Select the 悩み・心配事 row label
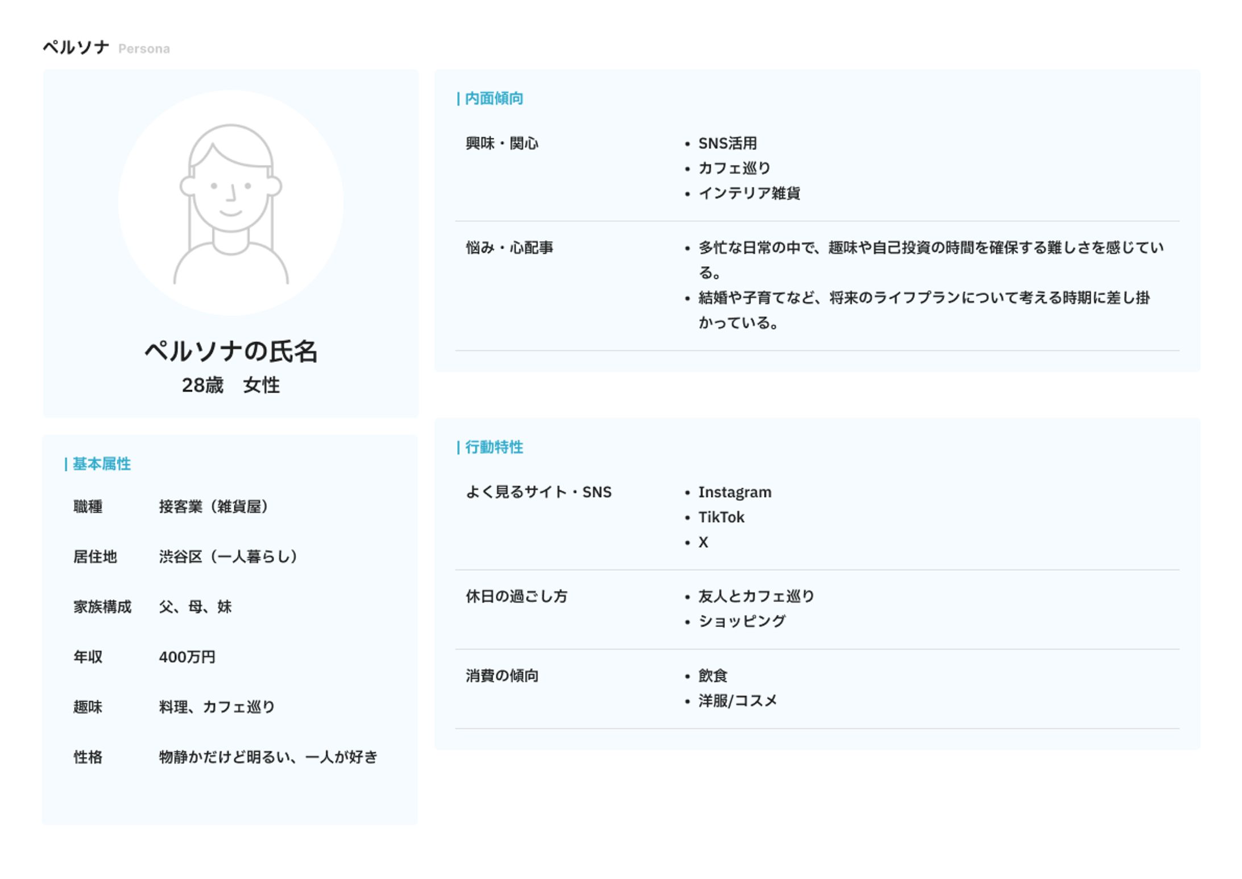 click(509, 247)
